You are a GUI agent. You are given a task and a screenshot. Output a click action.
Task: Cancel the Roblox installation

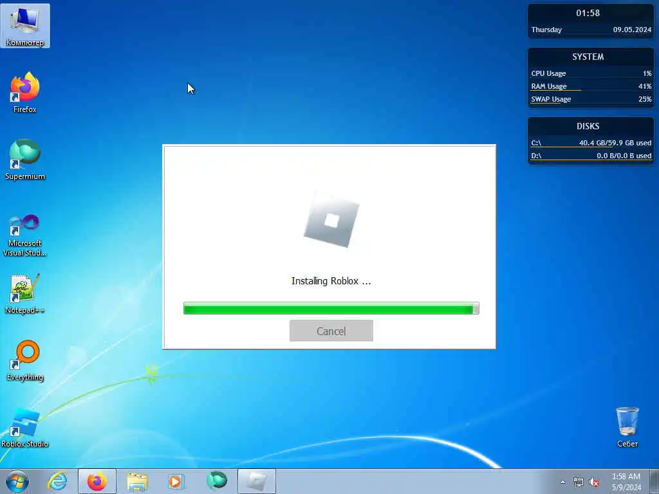(331, 331)
